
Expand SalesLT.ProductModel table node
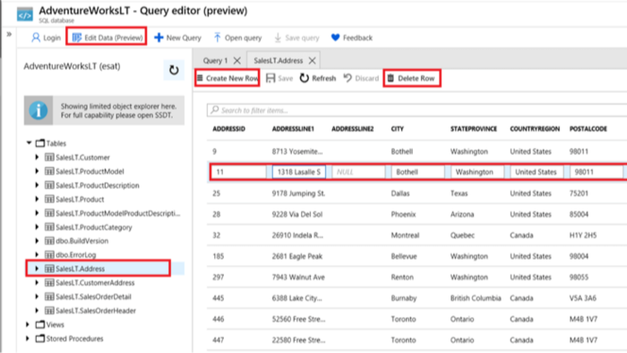(37, 171)
